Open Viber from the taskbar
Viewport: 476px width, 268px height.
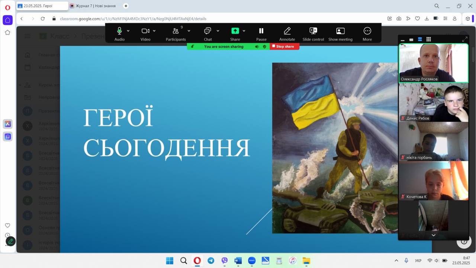225,261
